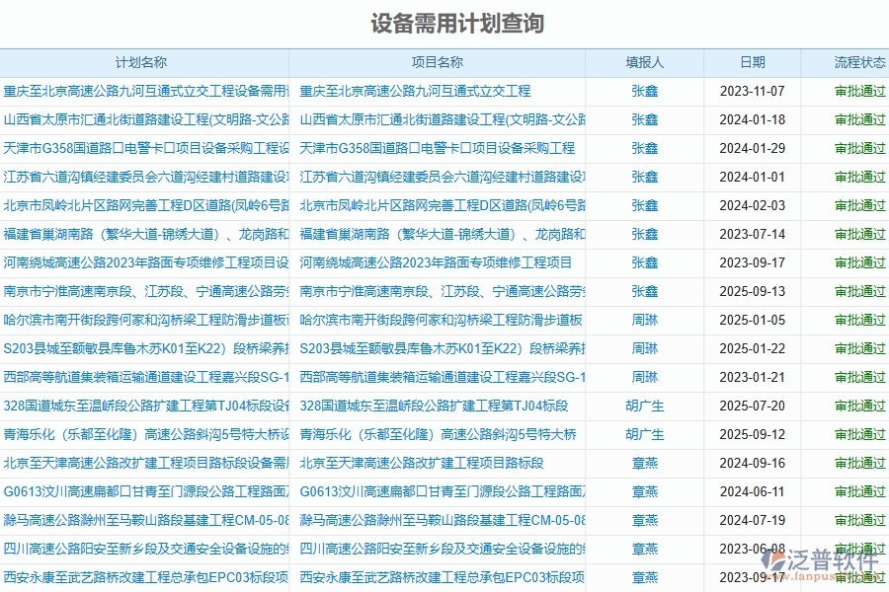Click date 2023-11-07 in the first row
The height and width of the screenshot is (592, 889).
tap(754, 92)
